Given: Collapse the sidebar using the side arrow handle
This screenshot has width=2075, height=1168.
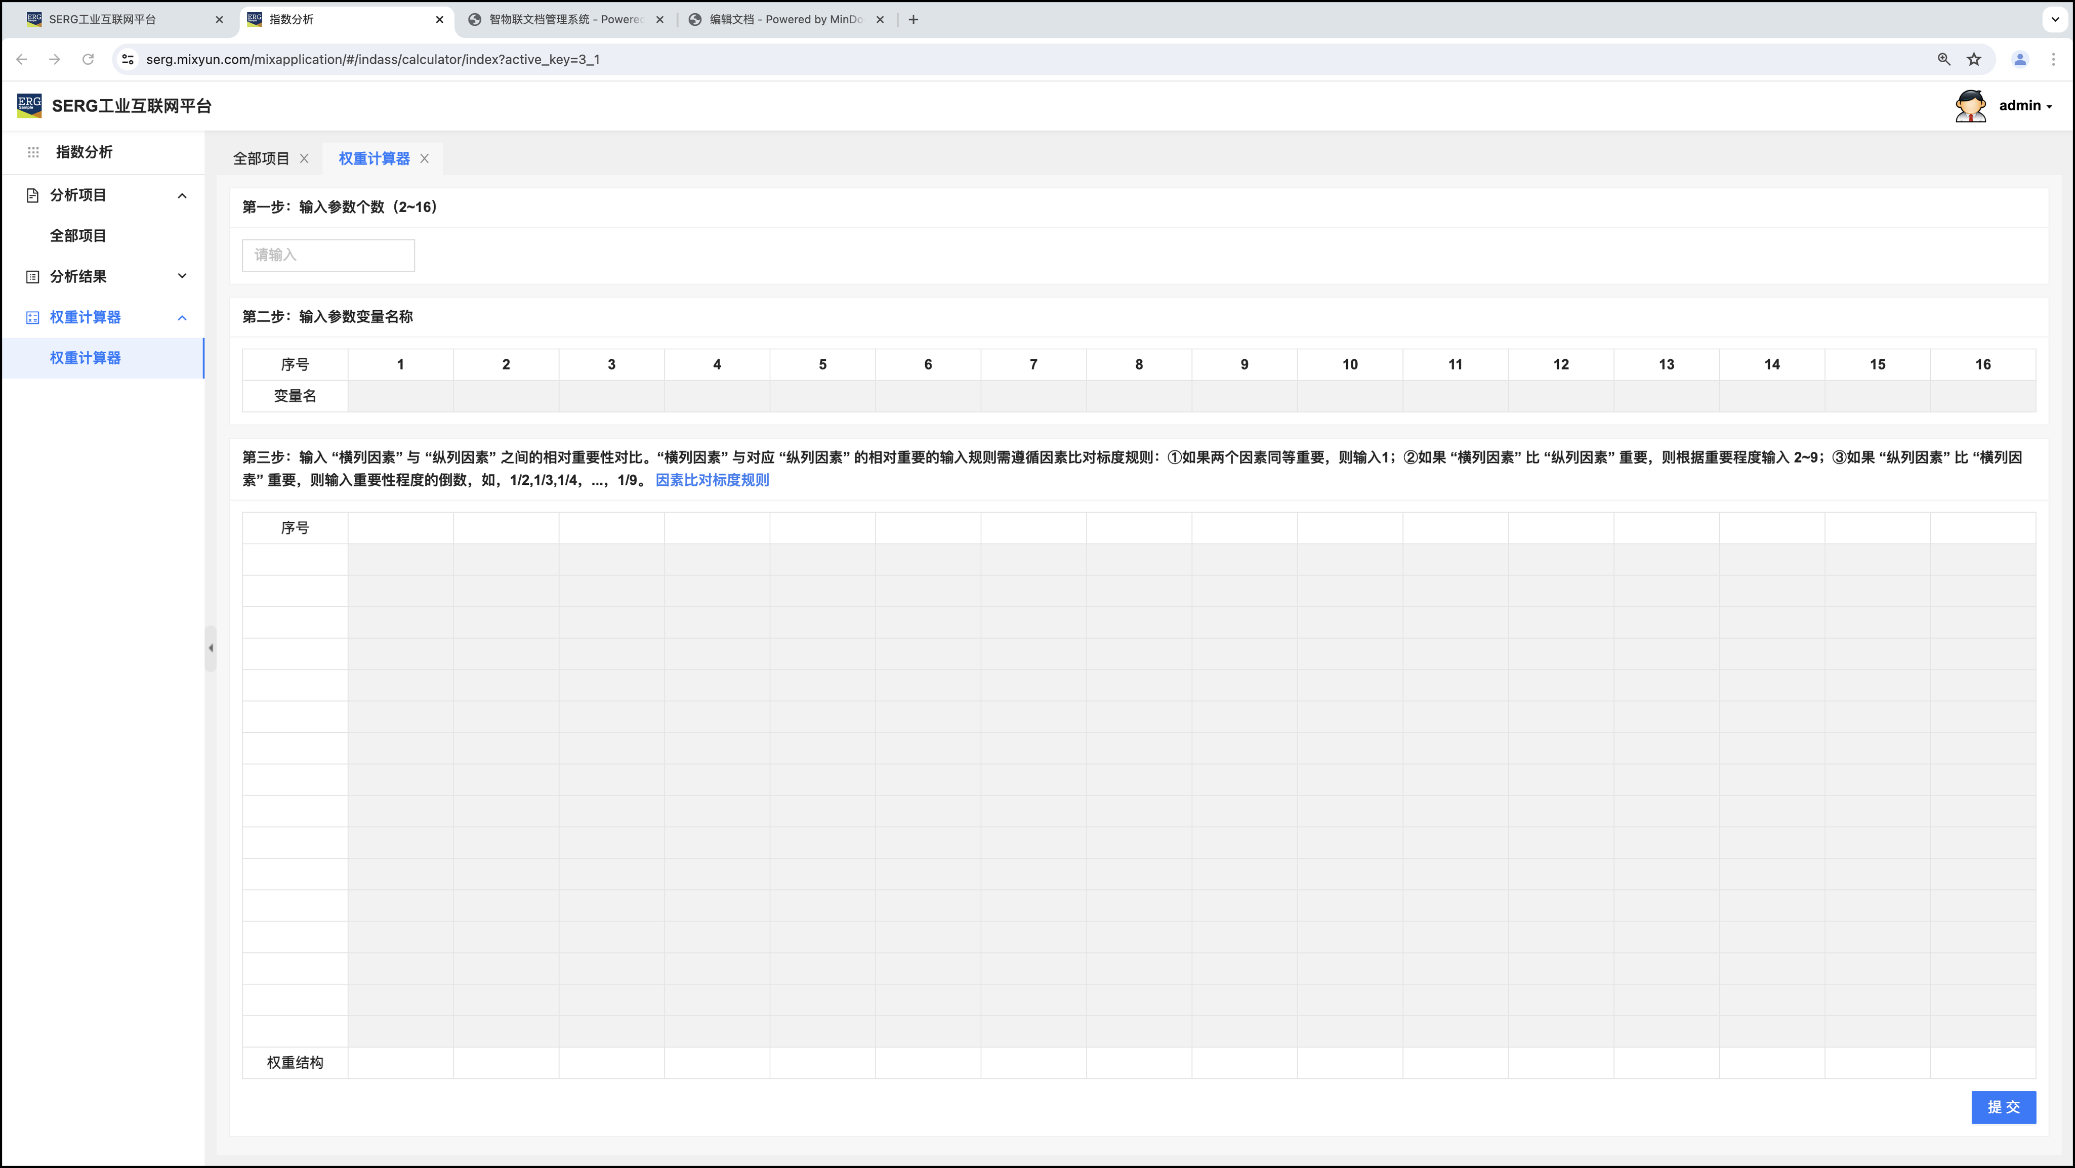Looking at the screenshot, I should click(x=211, y=648).
